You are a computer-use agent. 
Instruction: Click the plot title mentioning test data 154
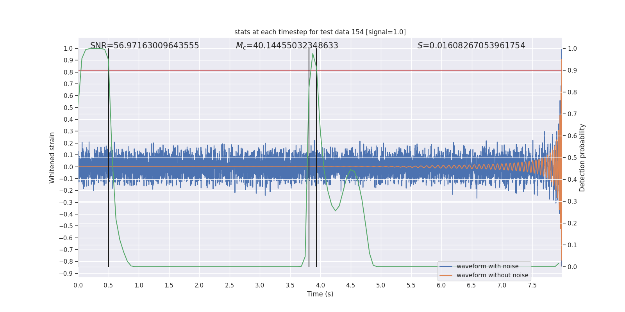(320, 32)
